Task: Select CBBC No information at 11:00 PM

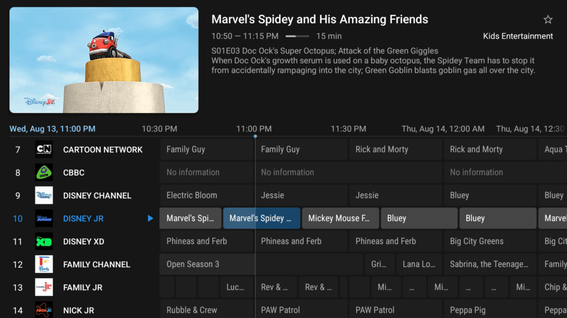Action: 348,172
